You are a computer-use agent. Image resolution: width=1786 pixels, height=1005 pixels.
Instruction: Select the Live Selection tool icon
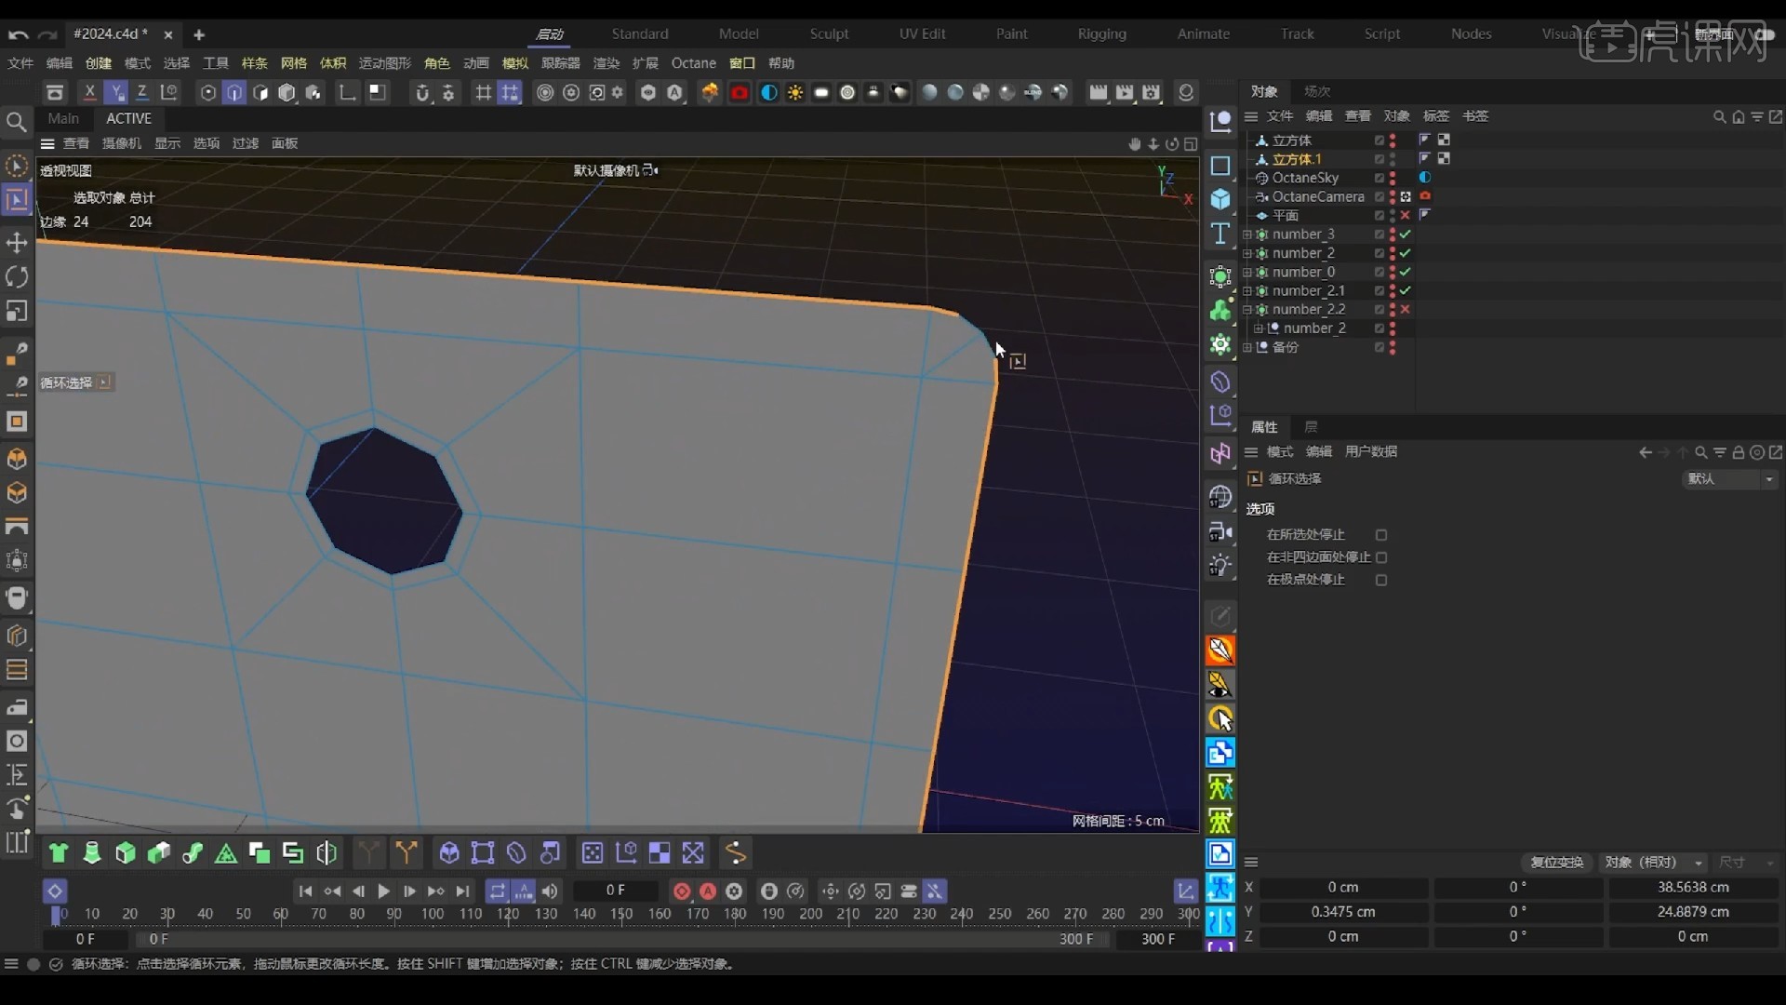pyautogui.click(x=17, y=166)
